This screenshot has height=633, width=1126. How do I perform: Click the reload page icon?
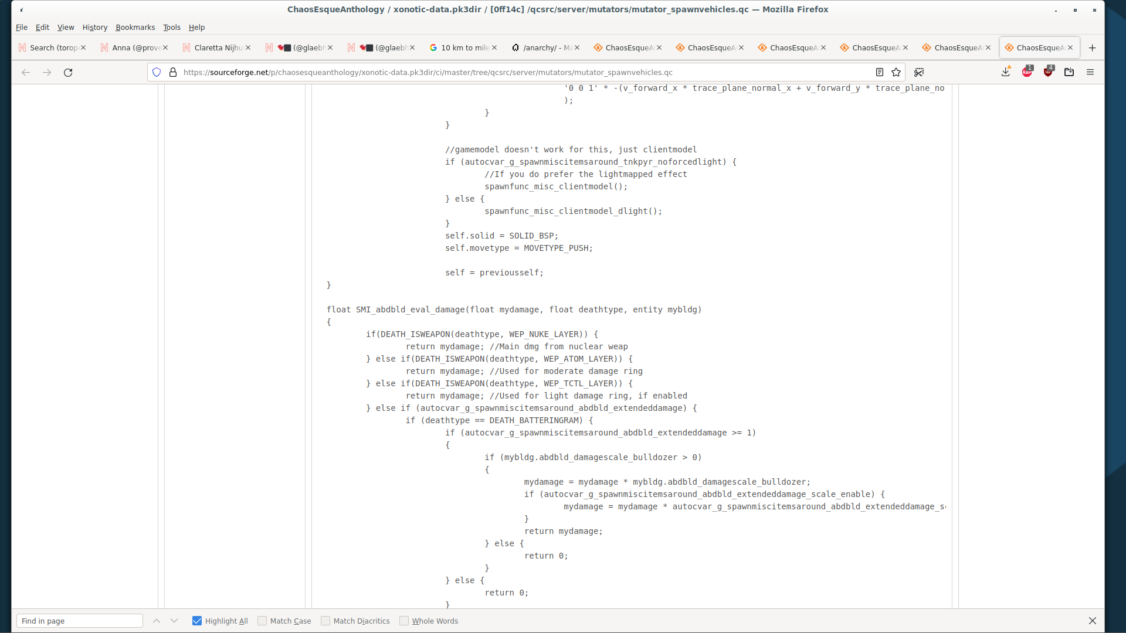point(68,73)
